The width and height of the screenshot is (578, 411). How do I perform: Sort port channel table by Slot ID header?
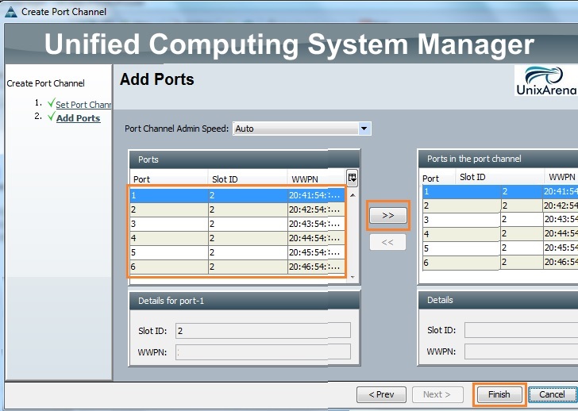500,177
